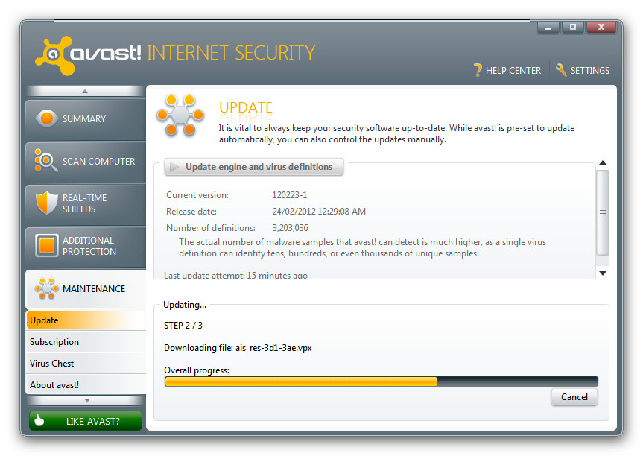Open the Subscription menu item
Image resolution: width=643 pixels, height=456 pixels.
click(x=54, y=342)
